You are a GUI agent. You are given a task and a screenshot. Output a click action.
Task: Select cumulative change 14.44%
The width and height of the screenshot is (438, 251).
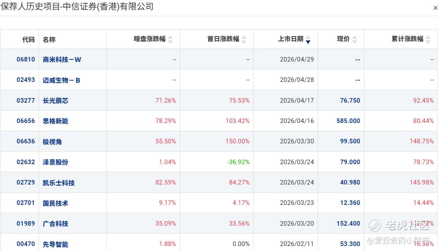pyautogui.click(x=423, y=203)
